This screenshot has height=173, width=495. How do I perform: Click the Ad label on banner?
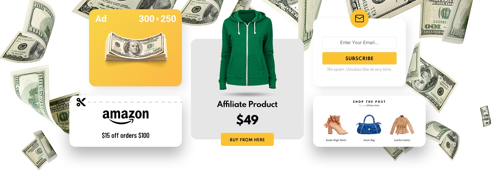(x=101, y=19)
